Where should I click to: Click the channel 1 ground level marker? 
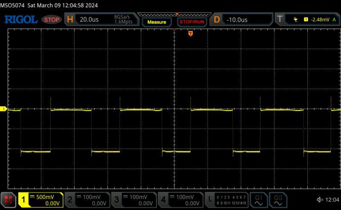(3, 109)
